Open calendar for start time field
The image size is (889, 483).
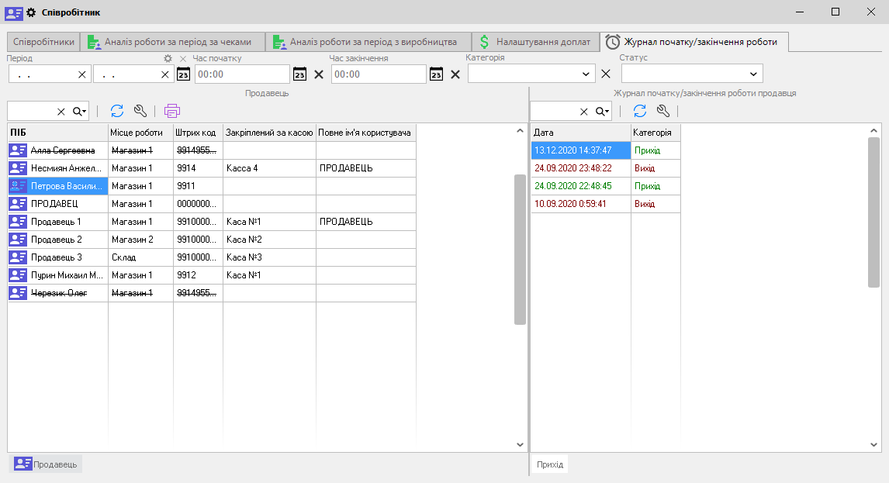(x=299, y=74)
